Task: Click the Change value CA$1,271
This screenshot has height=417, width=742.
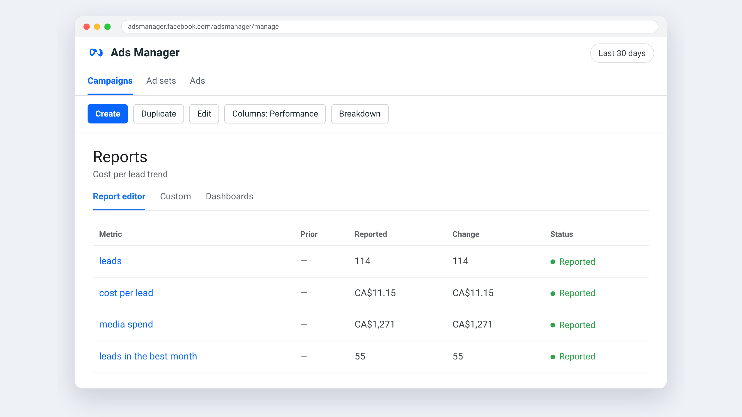Action: pyautogui.click(x=472, y=324)
